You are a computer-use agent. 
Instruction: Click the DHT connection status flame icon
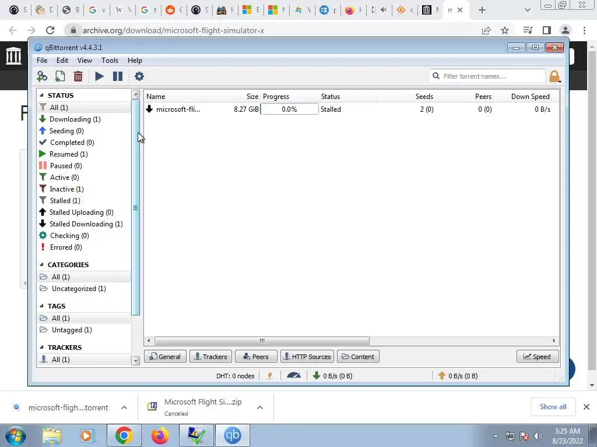pos(270,376)
